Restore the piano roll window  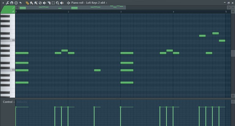point(229,3)
